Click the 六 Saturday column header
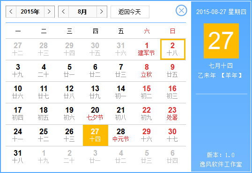The image size is (252, 173). (147, 31)
